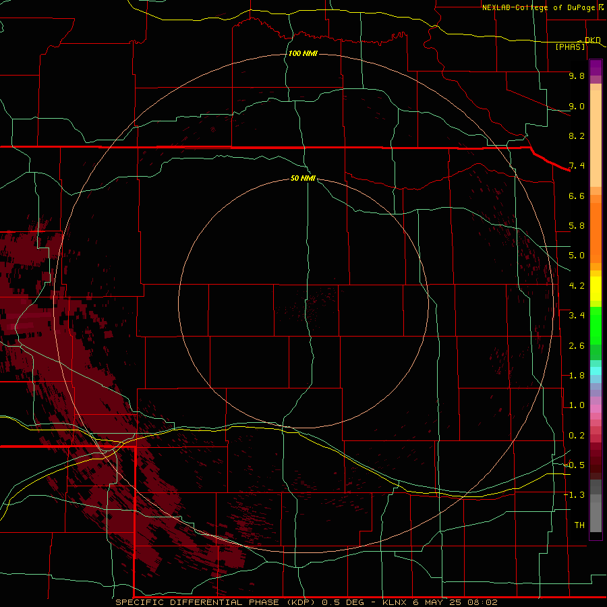607x607 pixels.
Task: Click the 5.0 scale value
Action: coord(577,256)
